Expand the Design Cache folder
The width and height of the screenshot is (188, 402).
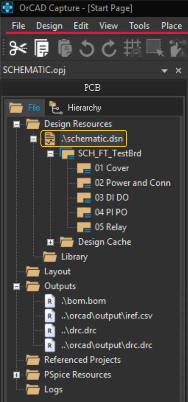click(x=50, y=242)
